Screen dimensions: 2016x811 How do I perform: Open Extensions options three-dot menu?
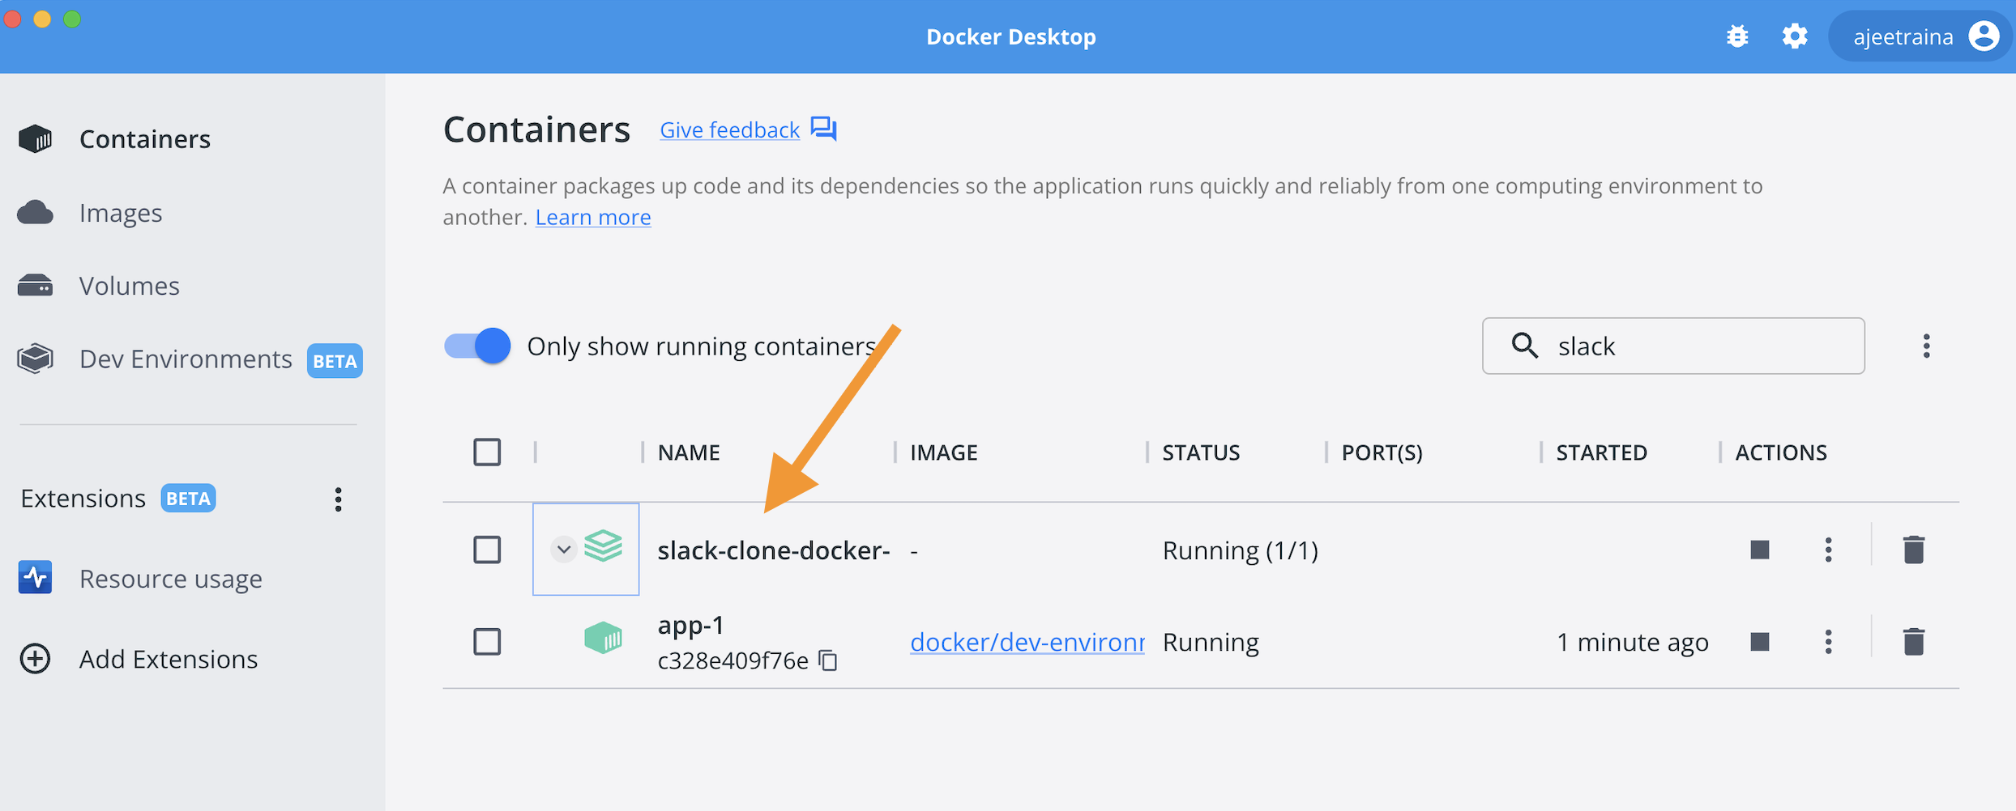click(339, 499)
